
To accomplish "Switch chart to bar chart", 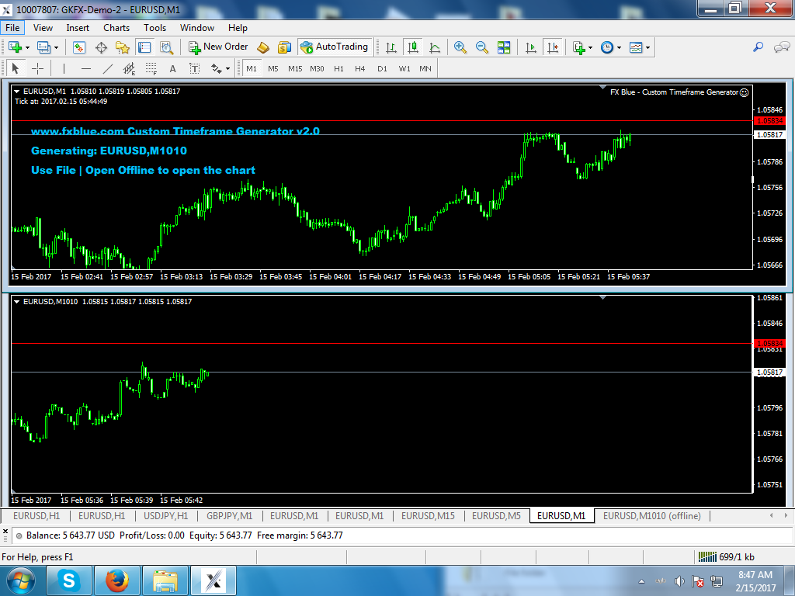I will click(x=391, y=47).
